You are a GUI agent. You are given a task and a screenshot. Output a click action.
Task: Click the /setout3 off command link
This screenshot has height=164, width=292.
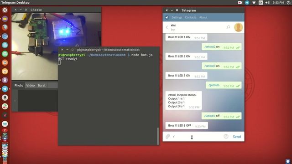tap(210, 116)
